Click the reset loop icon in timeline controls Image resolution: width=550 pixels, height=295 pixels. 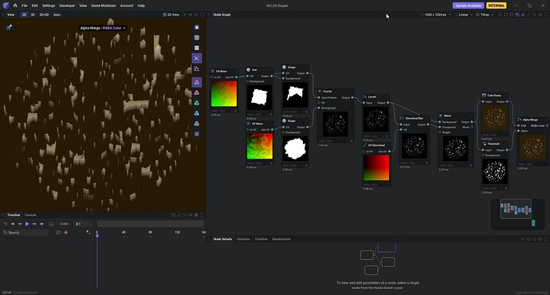6,224
